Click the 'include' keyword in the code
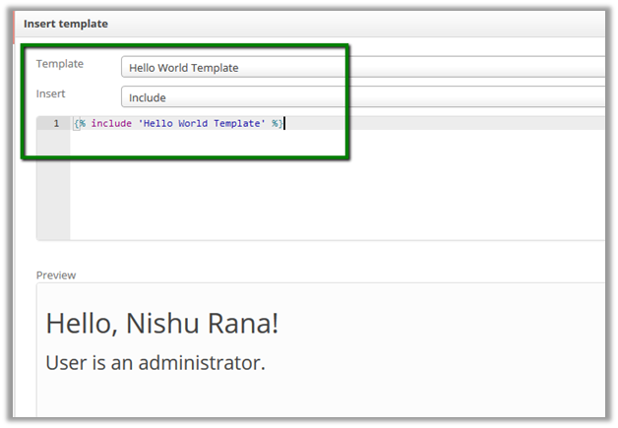This screenshot has height=428, width=618. pyautogui.click(x=109, y=124)
